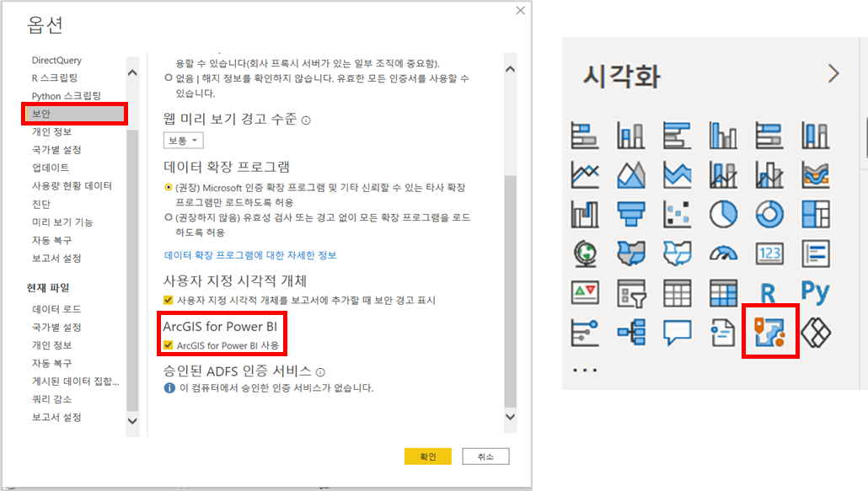This screenshot has height=491, width=868.
Task: Select the stacked column chart visual
Action: pos(631,136)
